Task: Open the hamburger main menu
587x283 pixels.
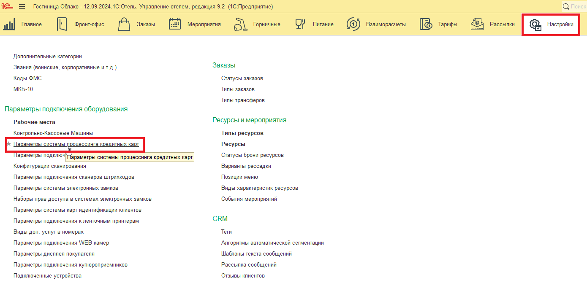Action: [22, 7]
